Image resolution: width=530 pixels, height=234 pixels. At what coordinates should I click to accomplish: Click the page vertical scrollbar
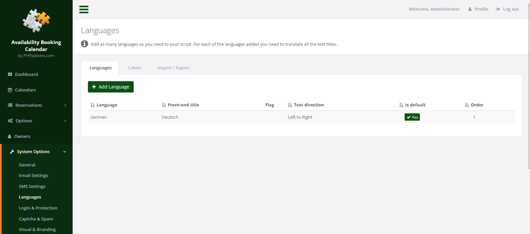[529, 86]
